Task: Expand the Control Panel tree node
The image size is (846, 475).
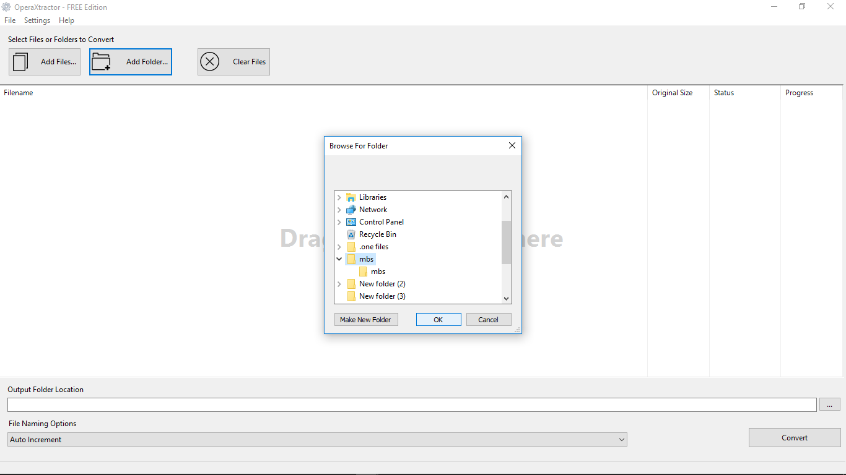Action: coord(339,222)
